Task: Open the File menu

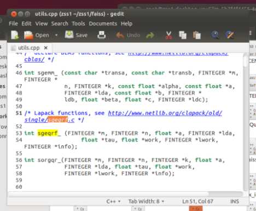Action: click(13, 24)
